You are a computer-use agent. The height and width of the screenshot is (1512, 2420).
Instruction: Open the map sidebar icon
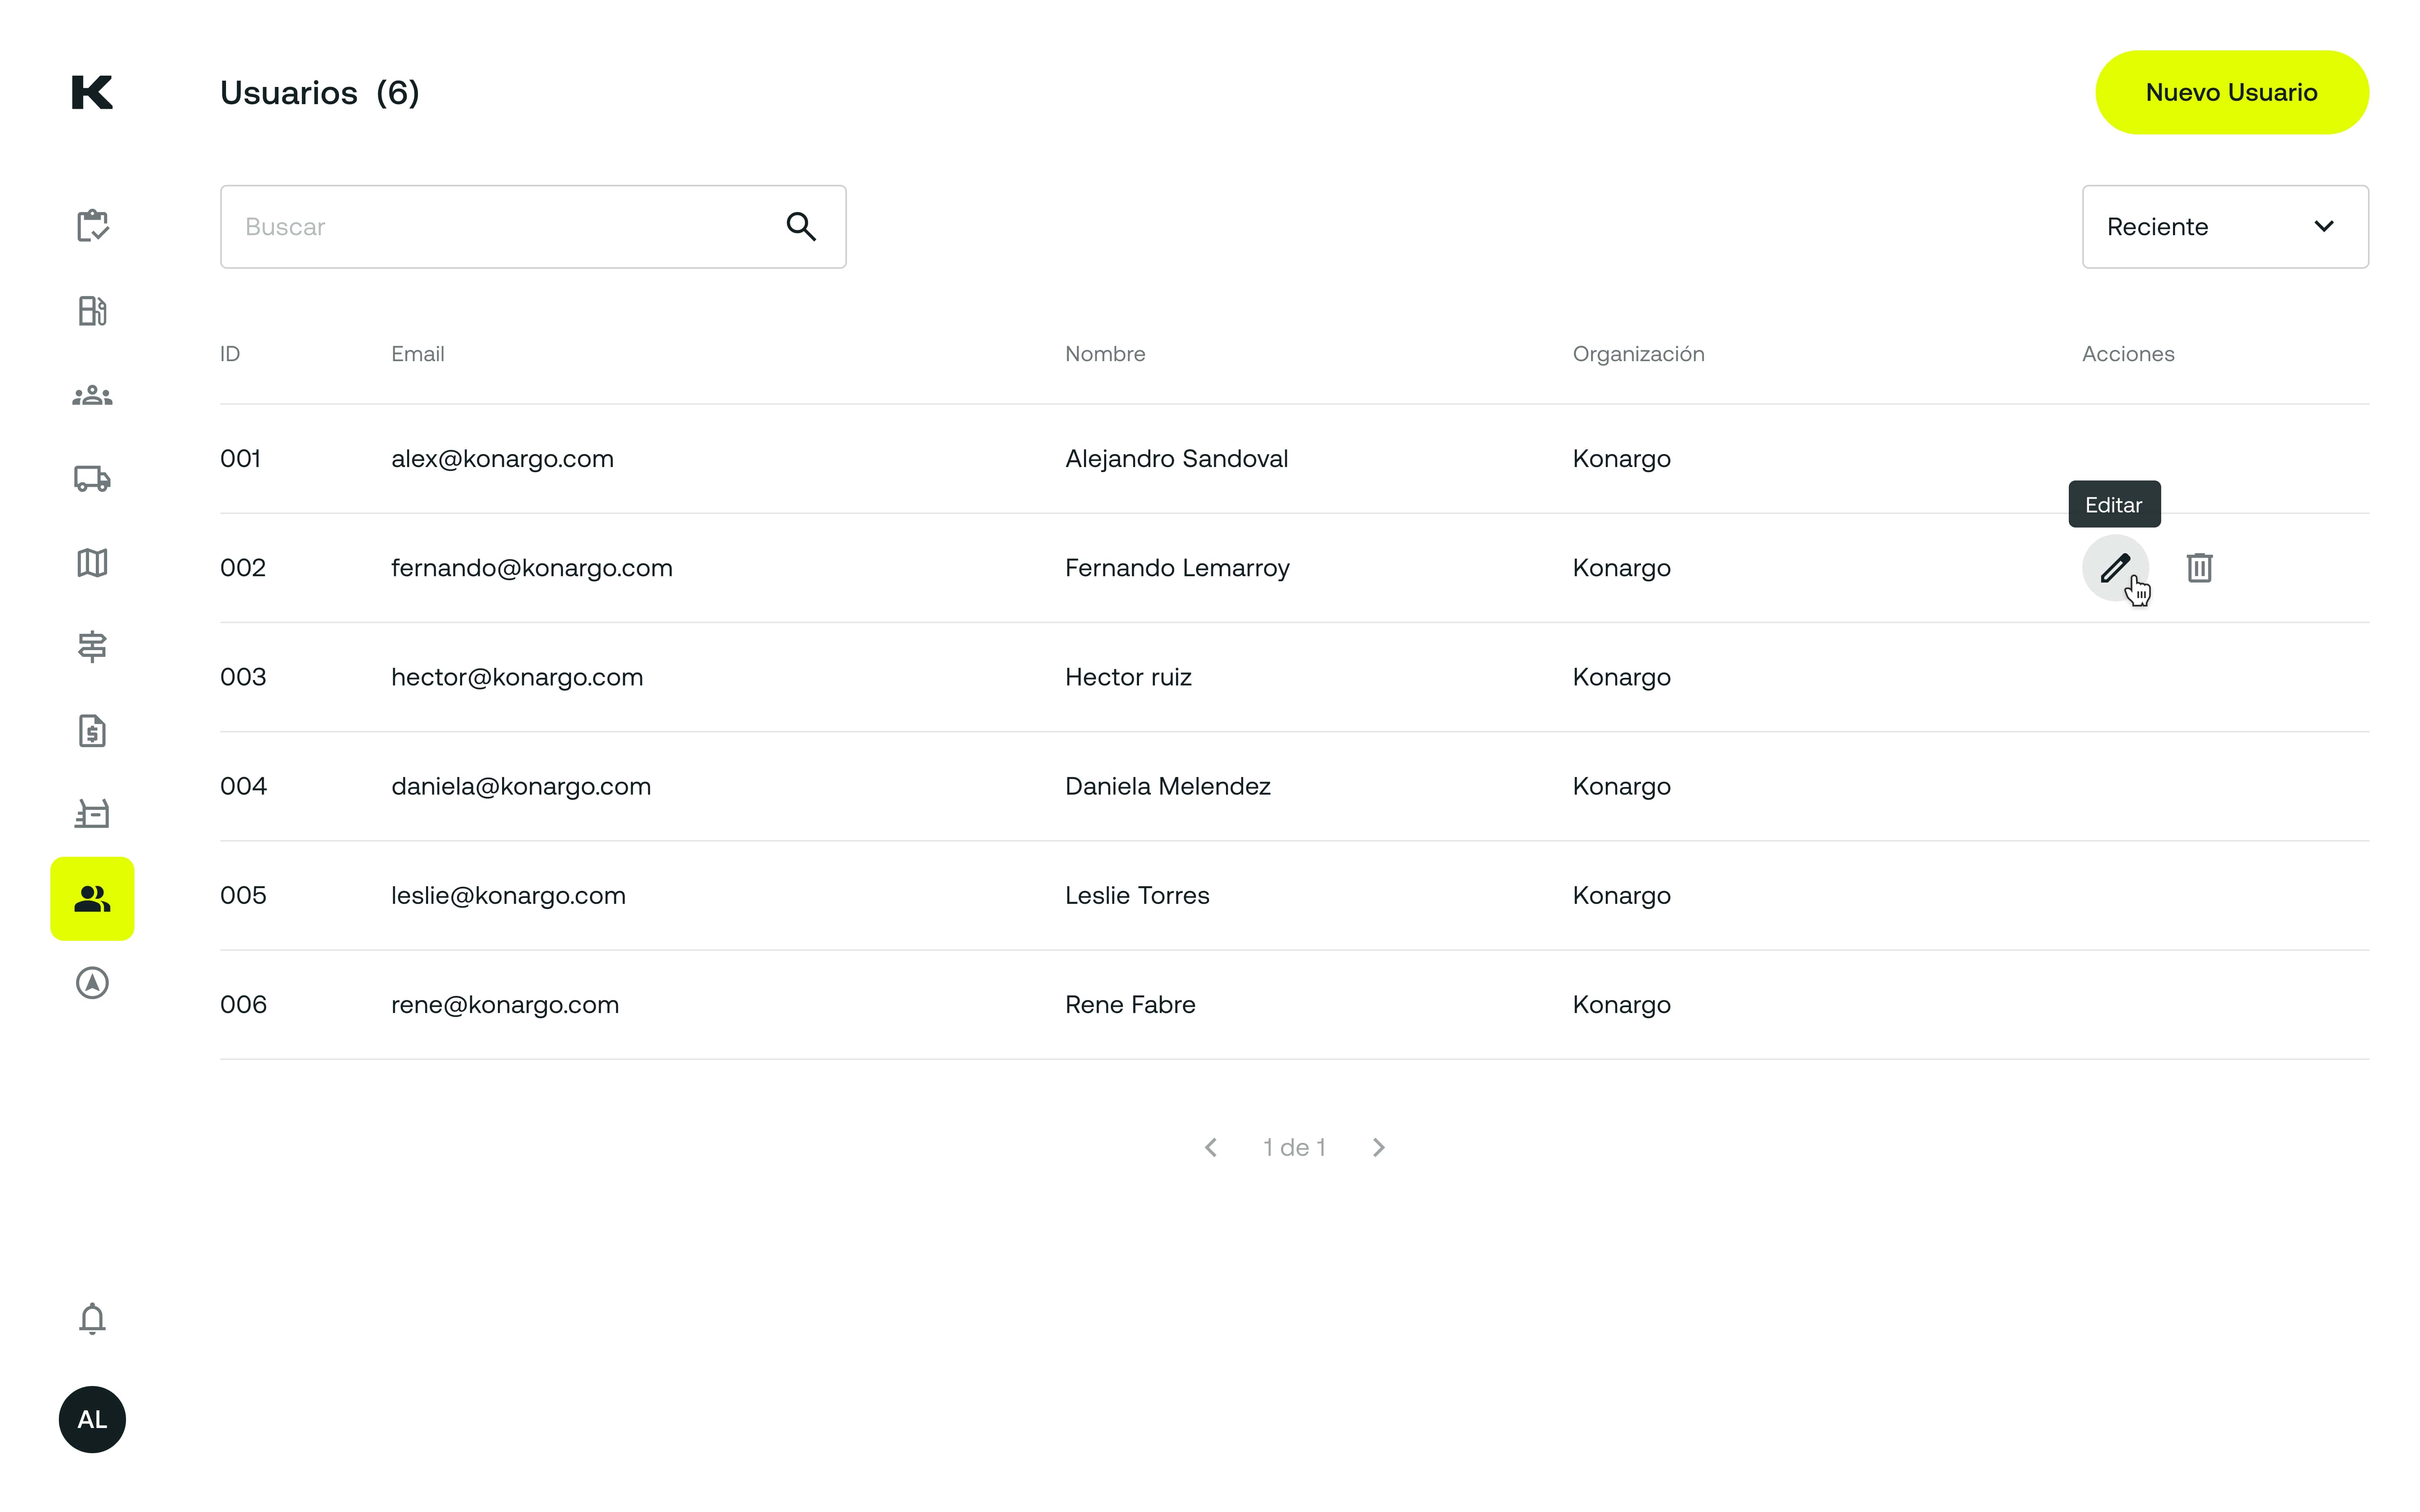pyautogui.click(x=92, y=563)
